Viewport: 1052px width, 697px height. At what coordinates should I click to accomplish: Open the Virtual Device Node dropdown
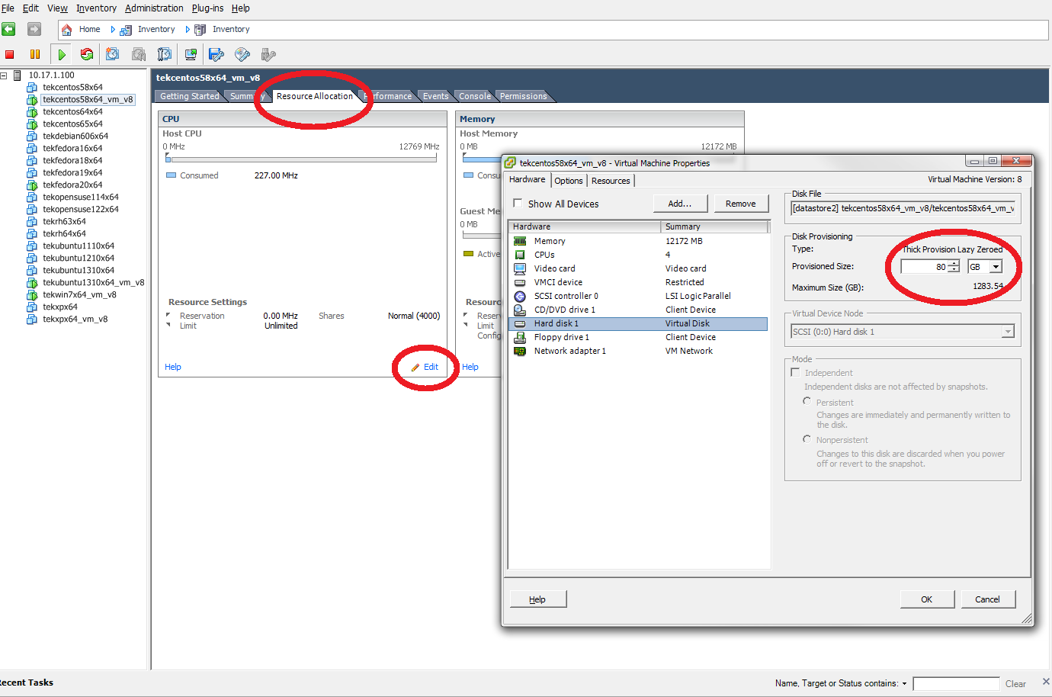pyautogui.click(x=1008, y=332)
